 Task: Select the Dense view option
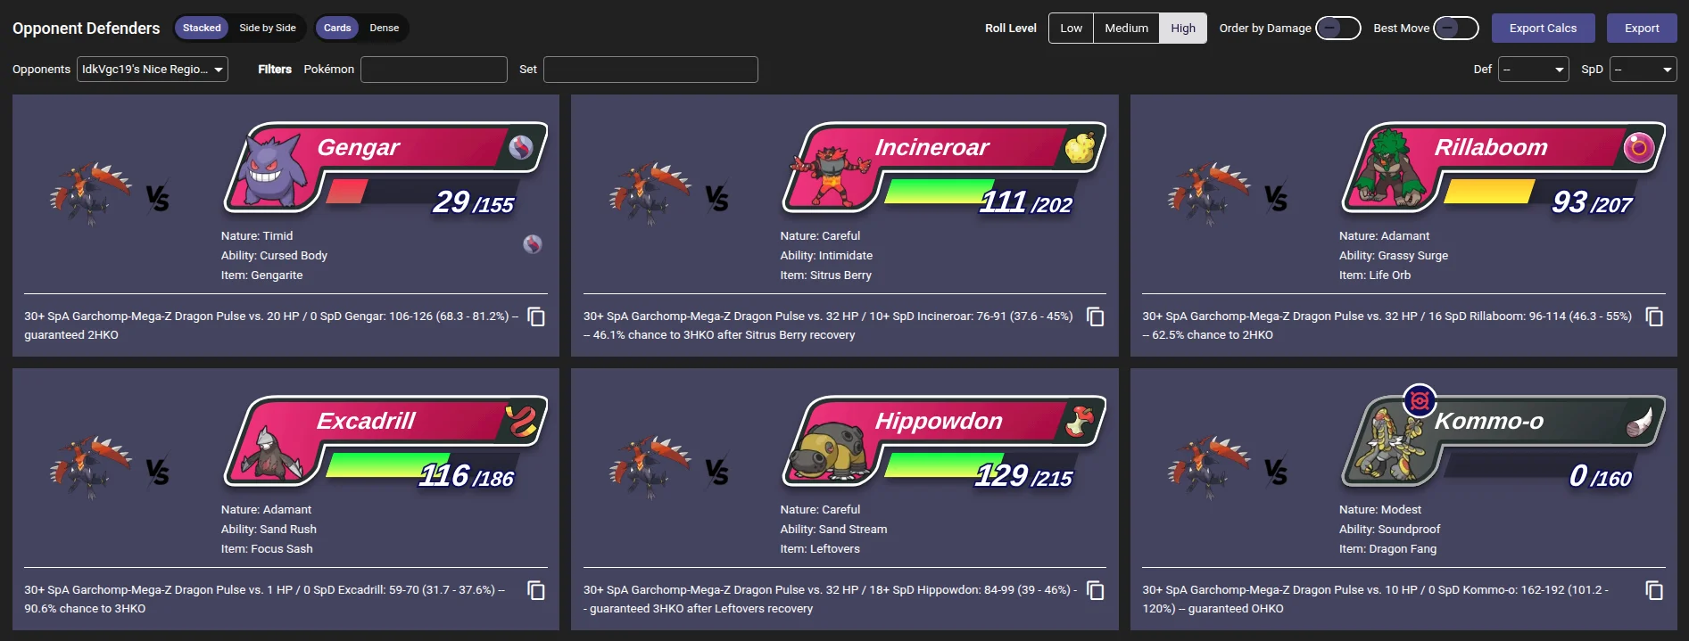click(385, 28)
